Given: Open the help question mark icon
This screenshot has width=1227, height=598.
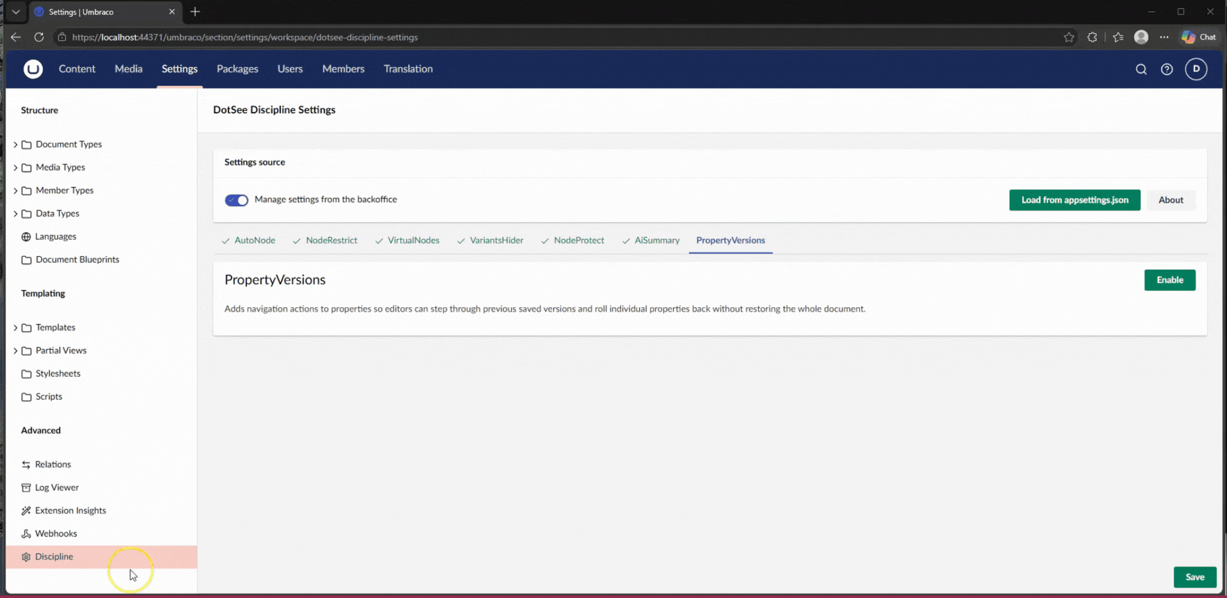Looking at the screenshot, I should (1167, 69).
